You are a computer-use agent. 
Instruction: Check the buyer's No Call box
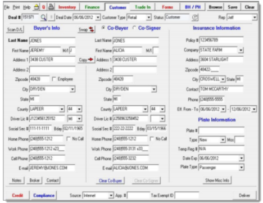pyautogui.click(x=69, y=139)
